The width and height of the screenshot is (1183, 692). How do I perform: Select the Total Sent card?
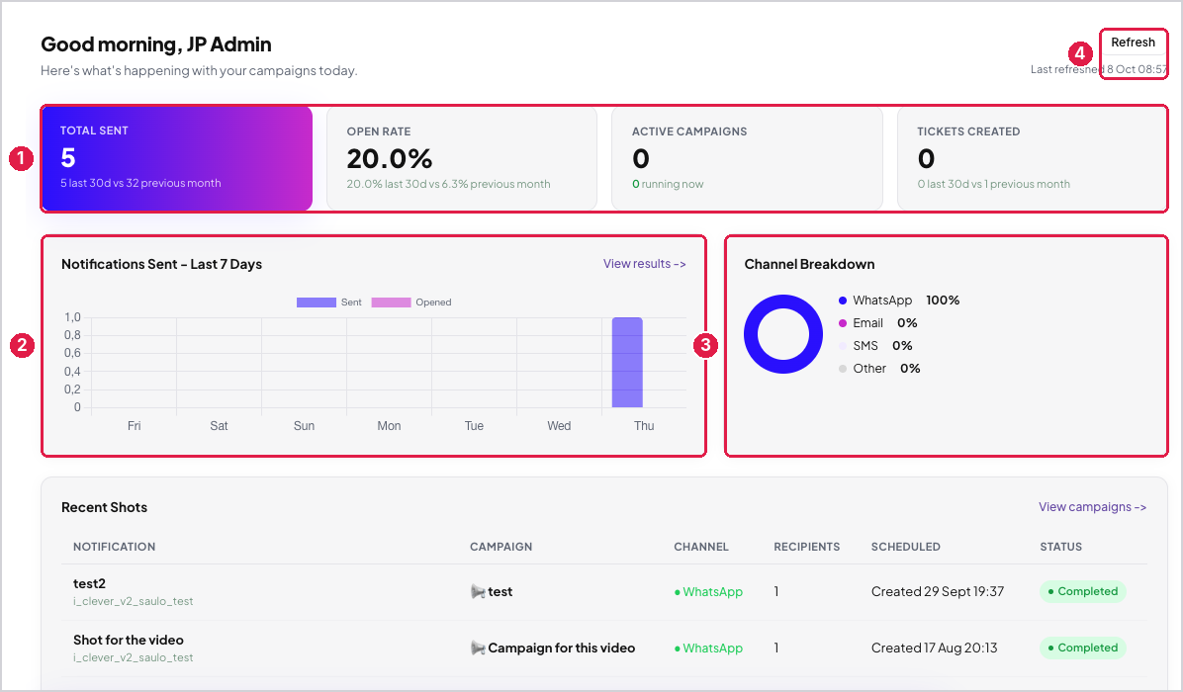point(176,158)
